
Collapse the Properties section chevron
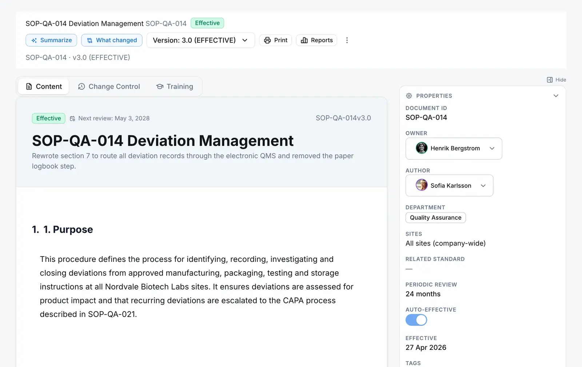coord(556,96)
